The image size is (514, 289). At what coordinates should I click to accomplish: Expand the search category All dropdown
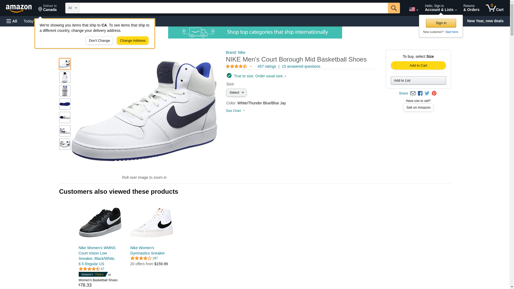pyautogui.click(x=72, y=8)
